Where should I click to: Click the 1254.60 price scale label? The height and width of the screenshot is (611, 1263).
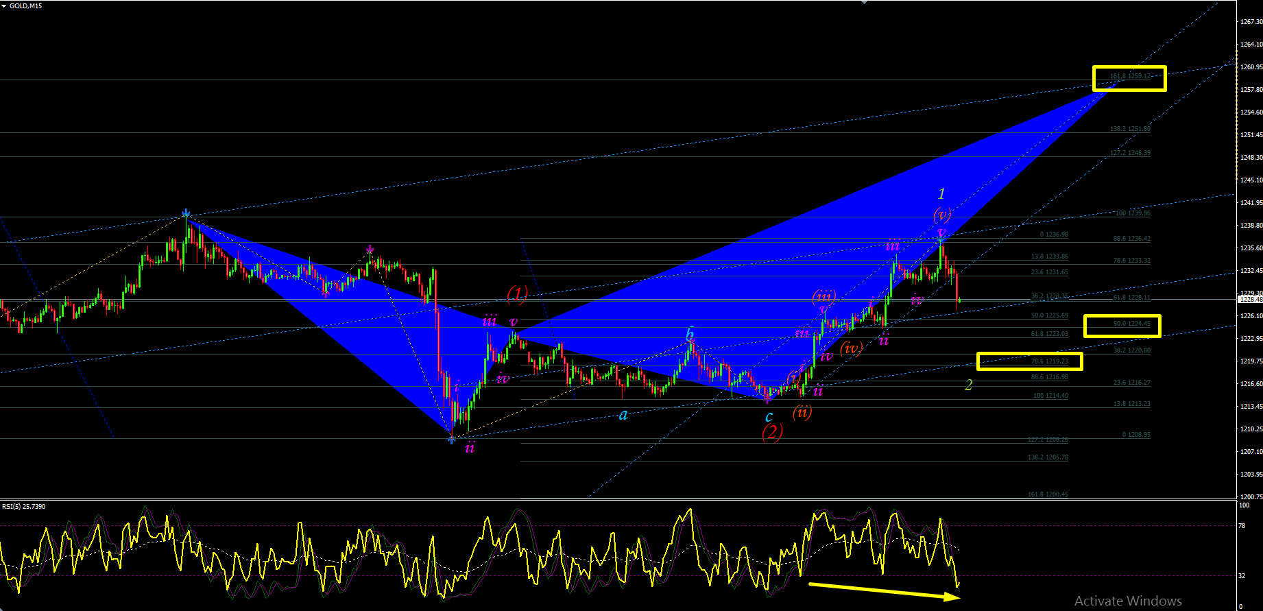pyautogui.click(x=1251, y=112)
